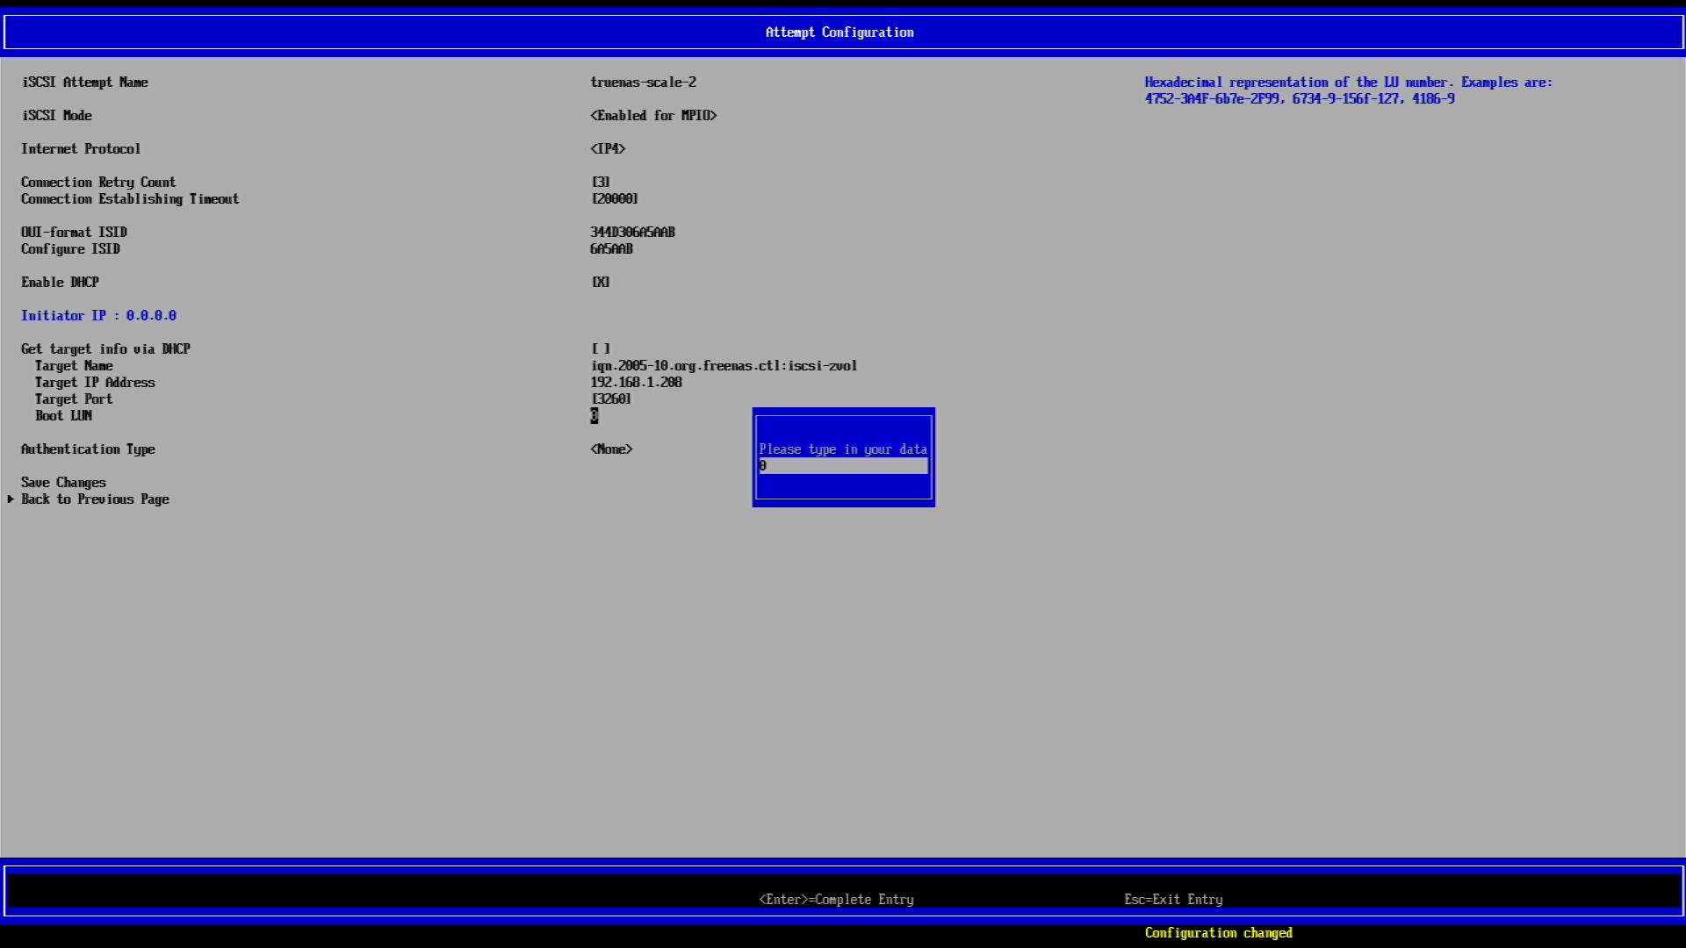Click the 'Please type in your data' input box
Image resolution: width=1686 pixels, height=948 pixels.
pos(843,466)
